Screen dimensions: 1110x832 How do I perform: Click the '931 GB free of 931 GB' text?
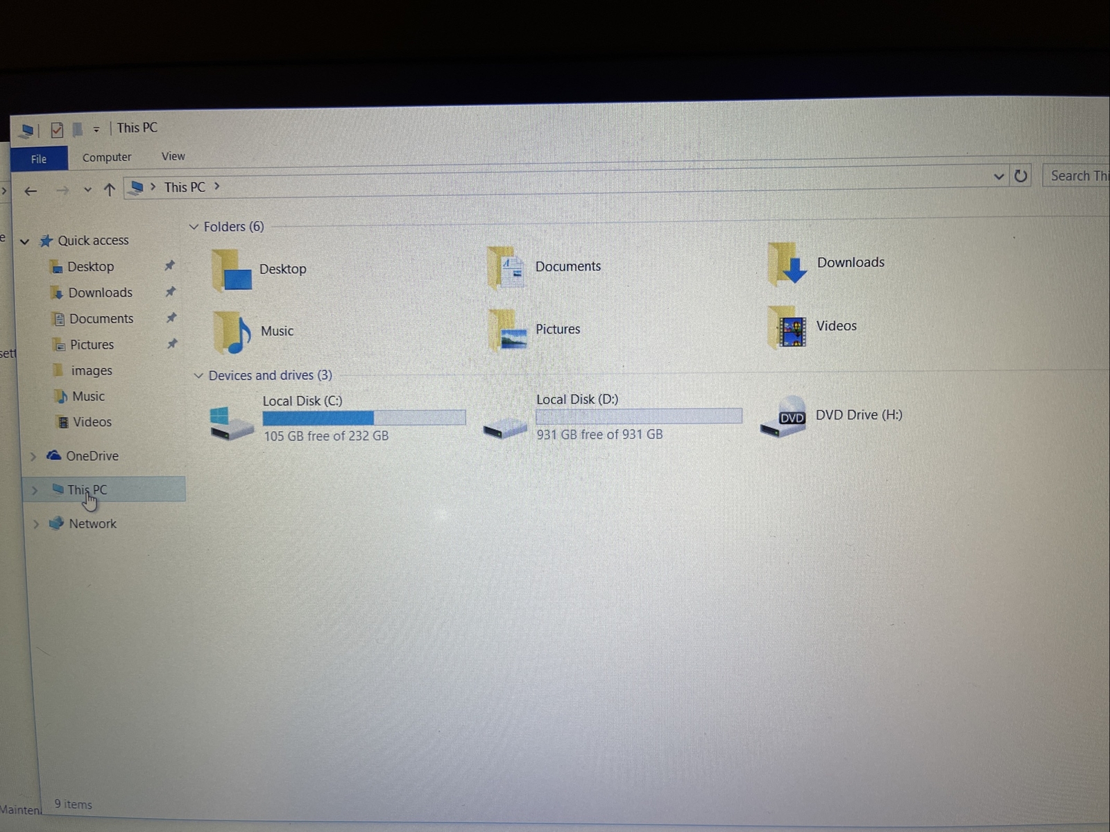[599, 435]
